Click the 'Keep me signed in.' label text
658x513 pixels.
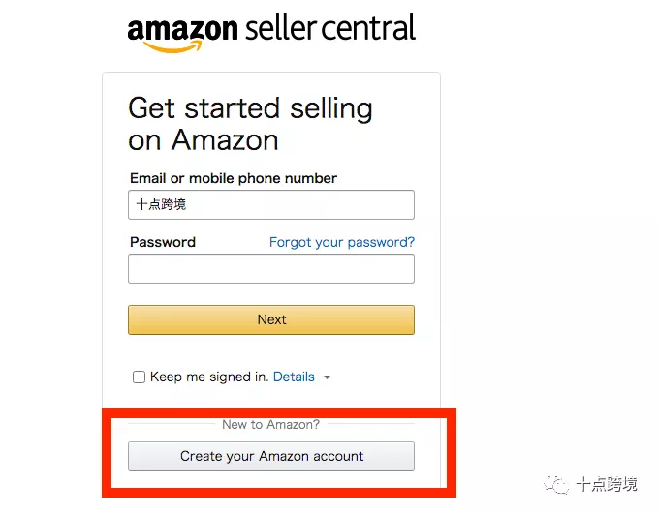point(209,377)
